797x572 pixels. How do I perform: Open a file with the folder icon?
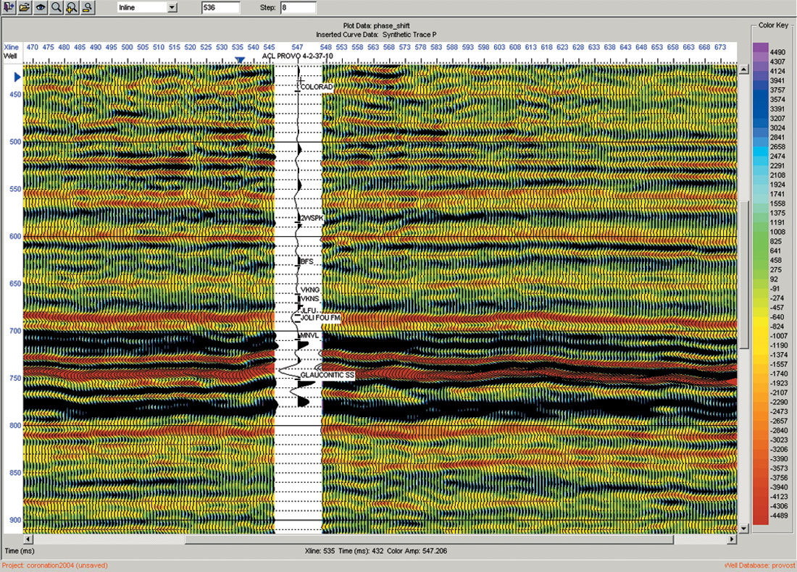point(25,7)
